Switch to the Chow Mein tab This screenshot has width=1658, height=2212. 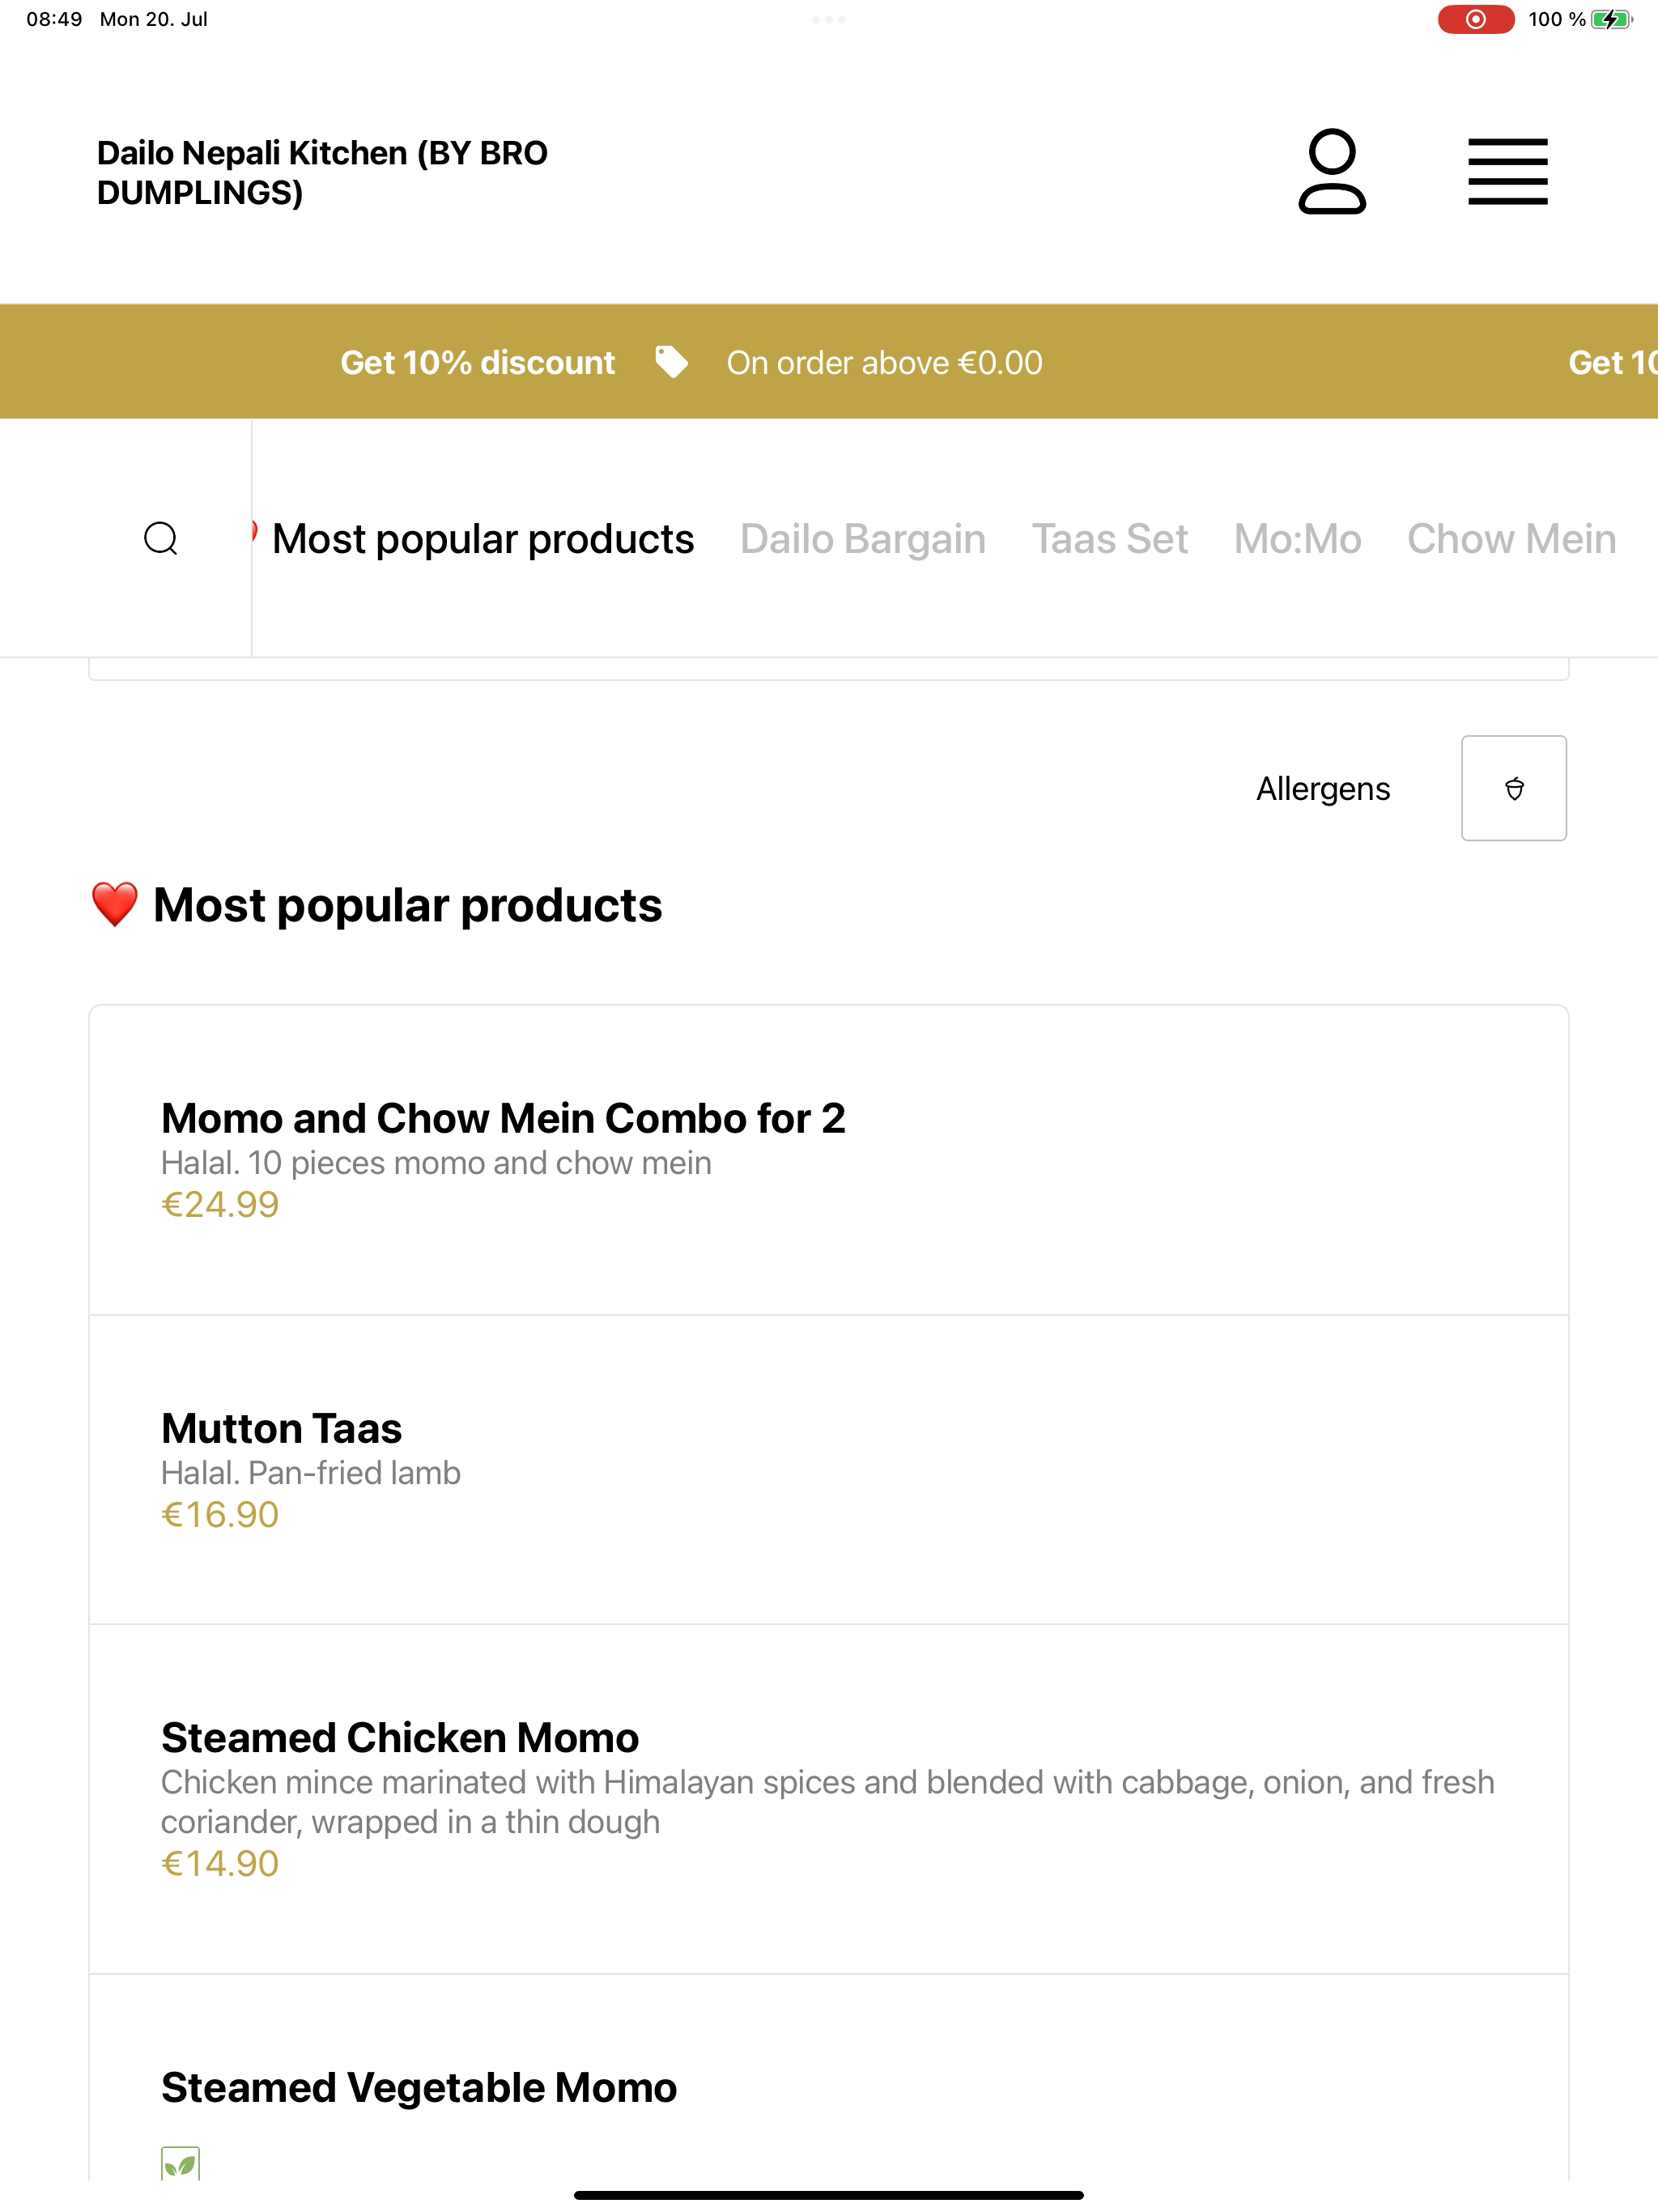1511,539
